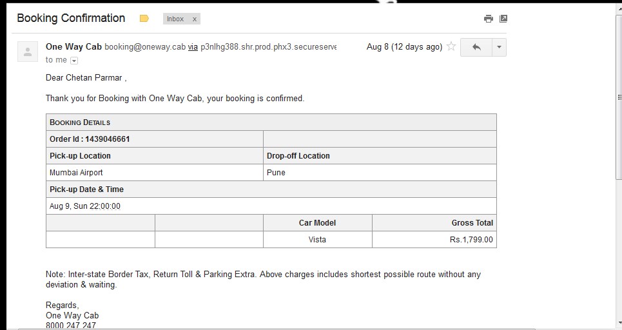Open email in new window icon
Screen dimensions: 622x330
click(x=503, y=19)
